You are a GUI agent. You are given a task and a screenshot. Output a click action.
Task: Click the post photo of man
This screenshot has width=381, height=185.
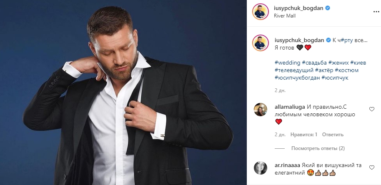123,92
